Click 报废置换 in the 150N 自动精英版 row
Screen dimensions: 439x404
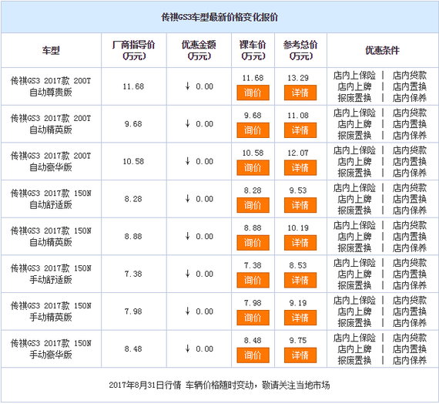[x=354, y=248]
